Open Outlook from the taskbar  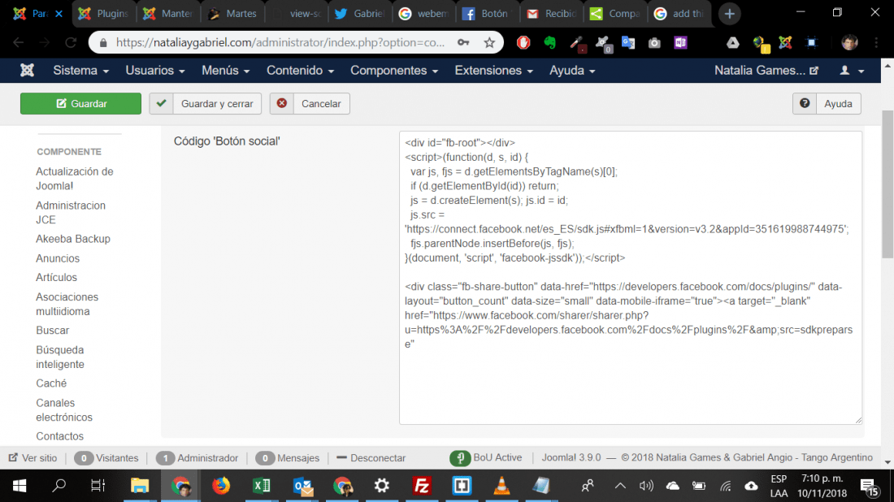pos(303,486)
